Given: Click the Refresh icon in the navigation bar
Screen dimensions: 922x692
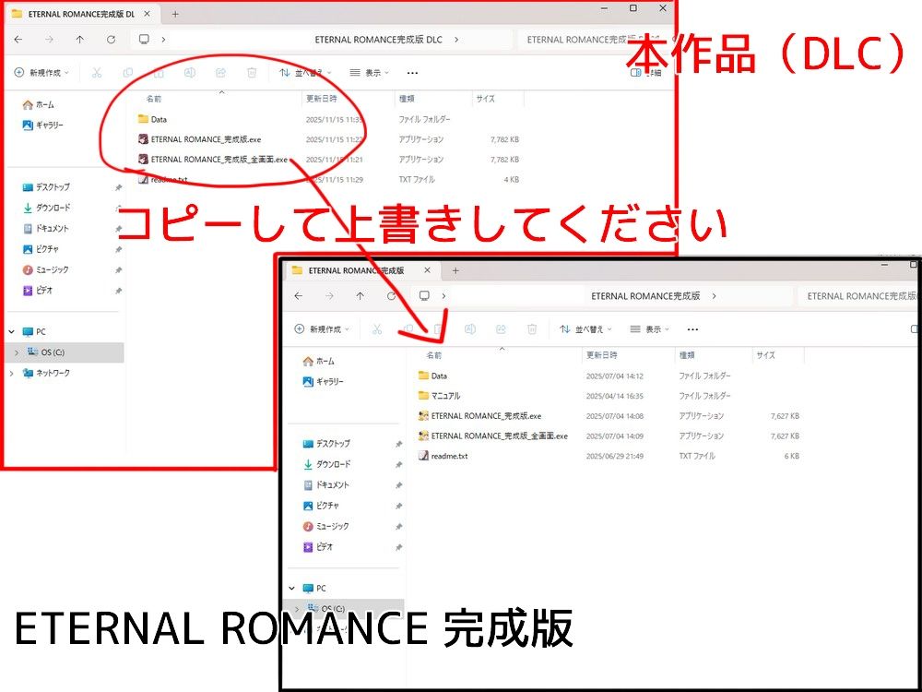Looking at the screenshot, I should point(111,40).
